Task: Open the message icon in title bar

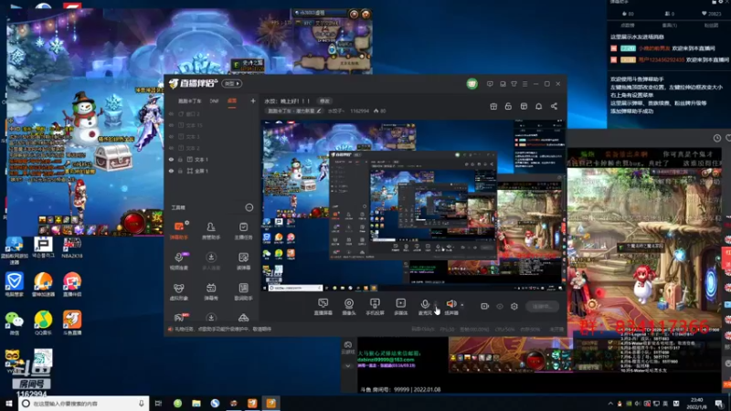Action: click(490, 84)
